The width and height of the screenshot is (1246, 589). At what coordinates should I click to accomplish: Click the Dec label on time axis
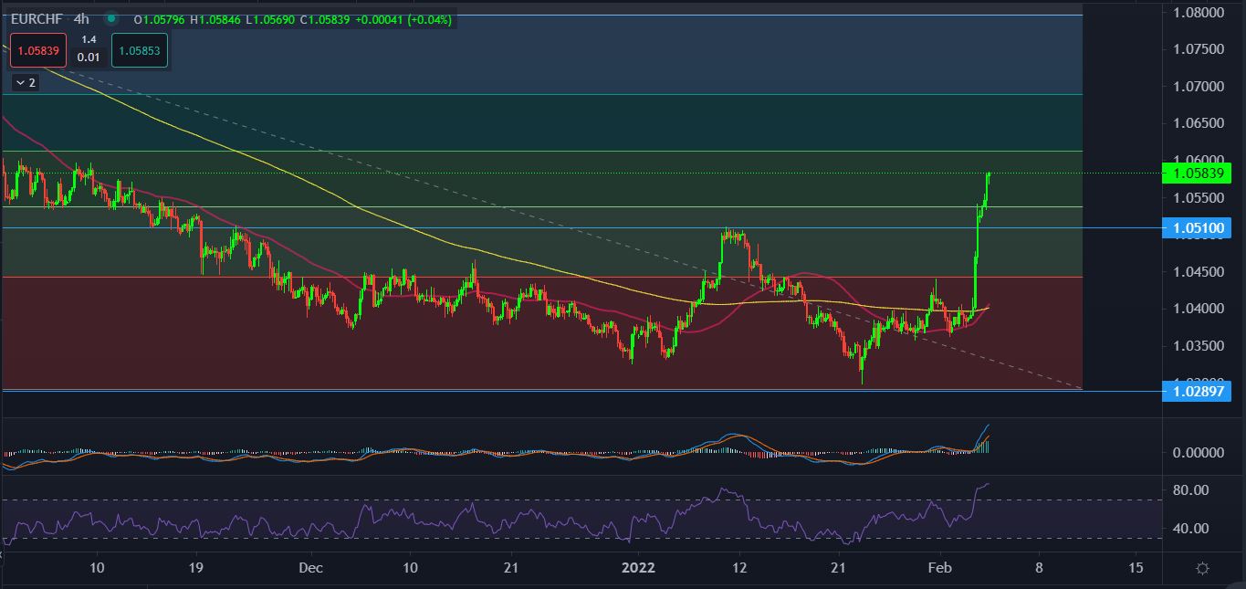coord(310,568)
